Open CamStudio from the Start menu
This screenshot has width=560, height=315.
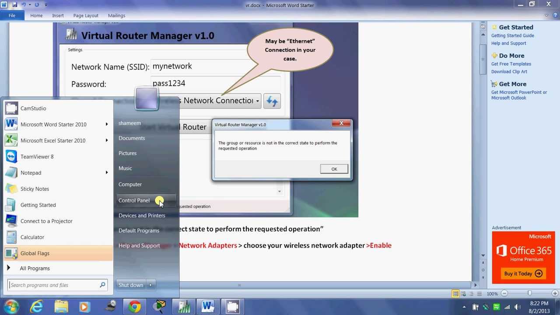tap(58, 108)
